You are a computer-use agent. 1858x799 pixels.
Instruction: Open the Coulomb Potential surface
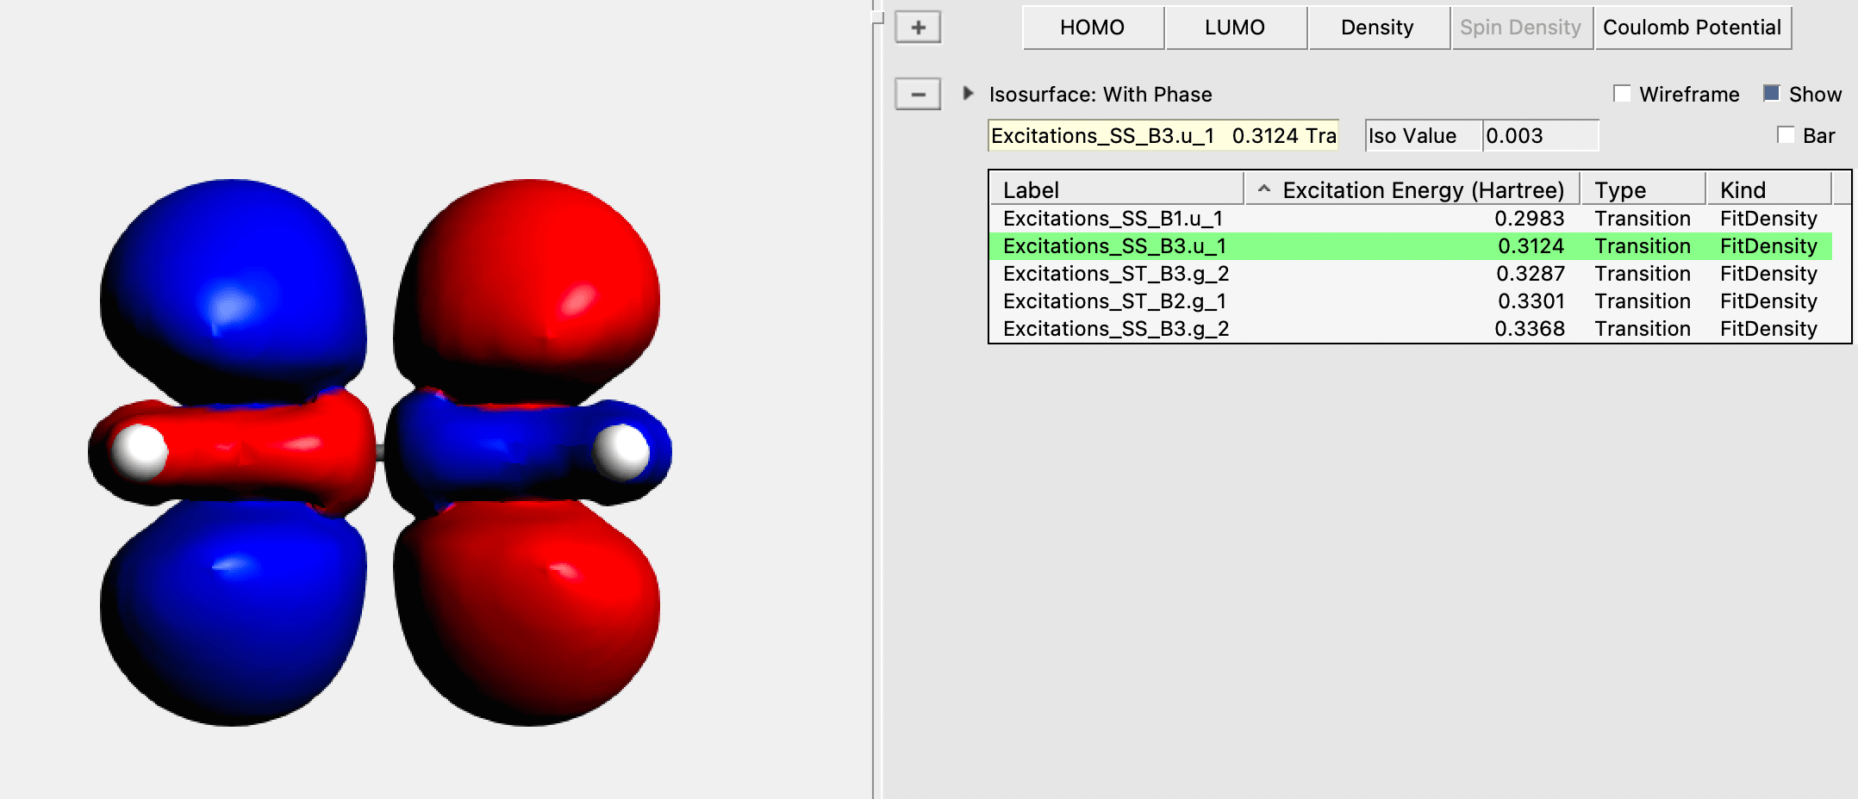click(1691, 28)
